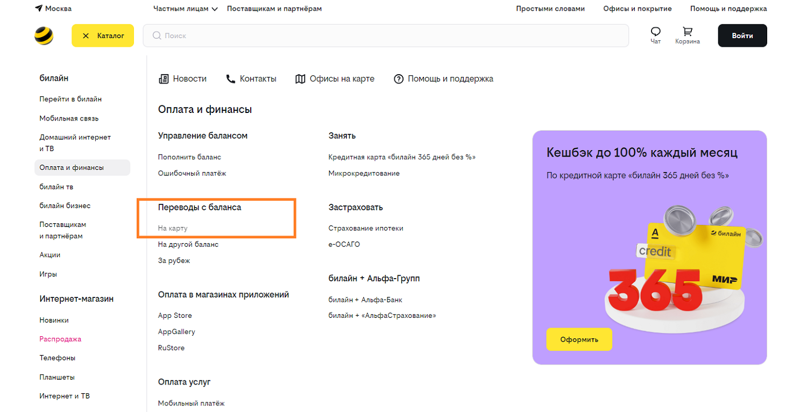Open Интернет и ТВ shop category
This screenshot has width=807, height=412.
click(x=65, y=396)
